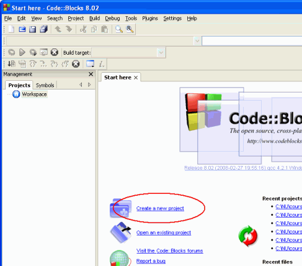Click the green-red refresh arrows icon
The width and height of the screenshot is (302, 266).
[247, 236]
